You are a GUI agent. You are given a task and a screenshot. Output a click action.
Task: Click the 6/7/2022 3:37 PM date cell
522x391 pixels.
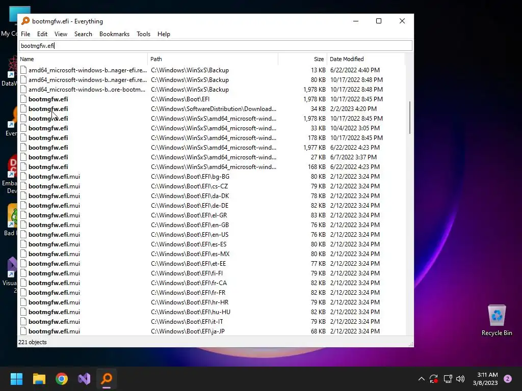(x=353, y=157)
